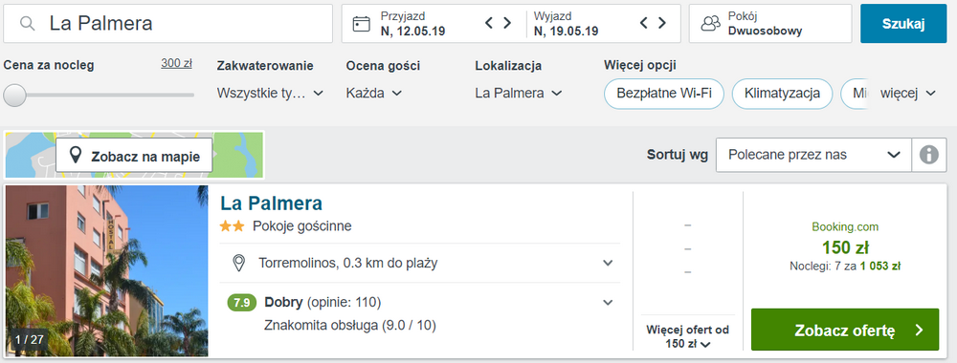This screenshot has height=363, width=957.
Task: Move departure date back one day
Action: coord(644,23)
